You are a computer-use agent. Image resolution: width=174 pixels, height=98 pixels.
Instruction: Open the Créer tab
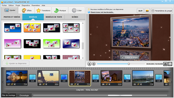tap(77, 11)
